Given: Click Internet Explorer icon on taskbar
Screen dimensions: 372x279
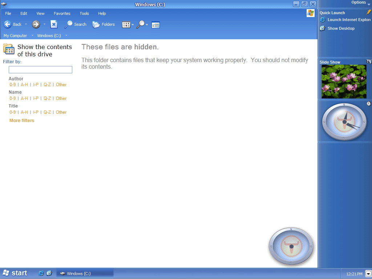Looking at the screenshot, I should [41, 273].
